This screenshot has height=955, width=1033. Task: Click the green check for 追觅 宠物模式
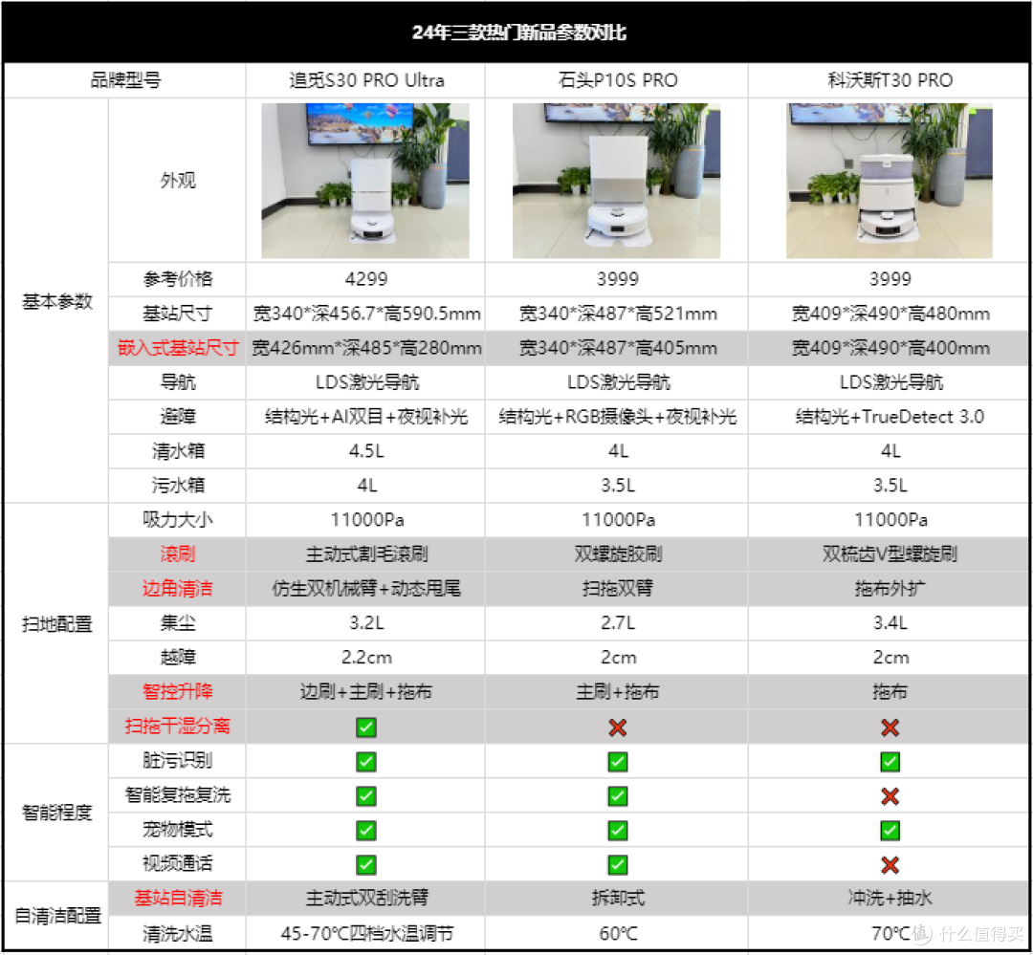pyautogui.click(x=366, y=830)
